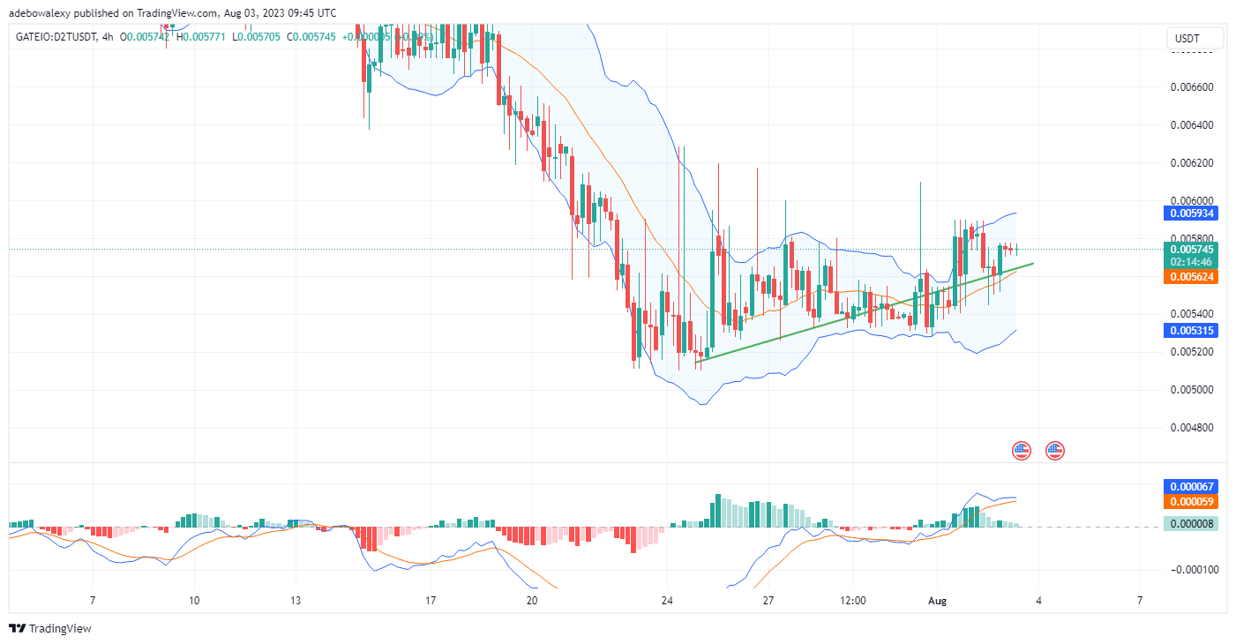1236x644 pixels.
Task: Click the 0.006200 price axis label
Action: tap(1192, 163)
